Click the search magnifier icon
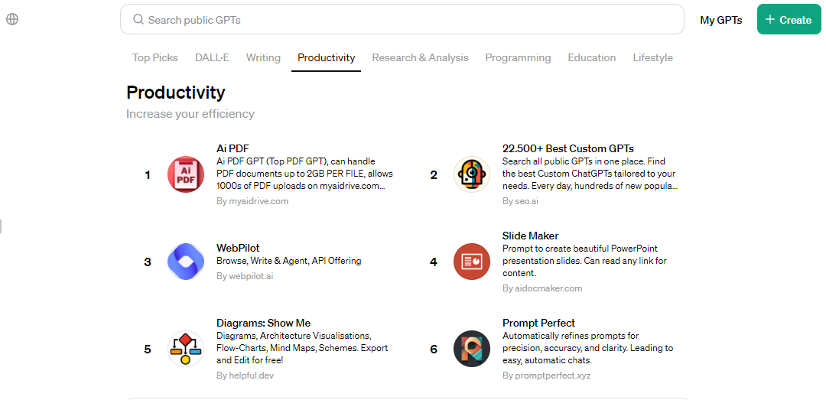Viewport: 826px width, 400px height. point(138,20)
